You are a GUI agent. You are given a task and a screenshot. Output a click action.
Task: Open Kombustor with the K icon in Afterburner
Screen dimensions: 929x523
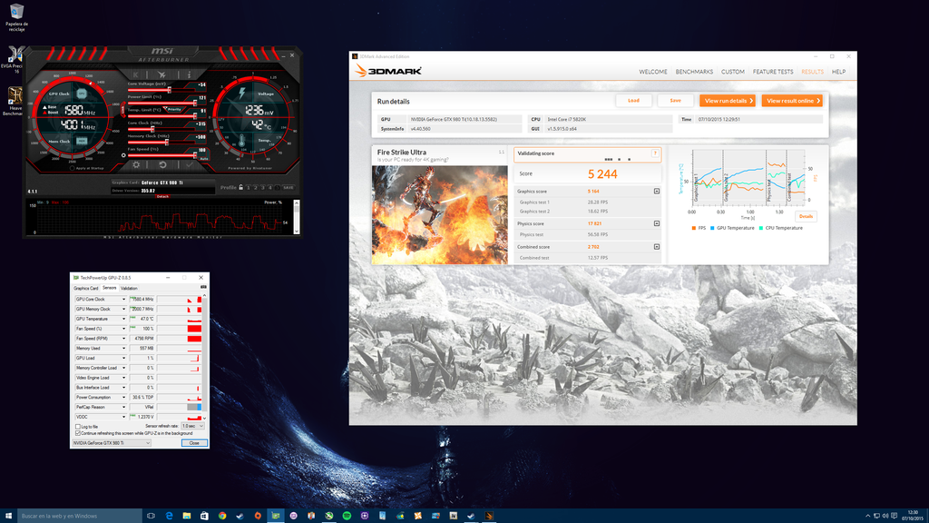(x=136, y=74)
